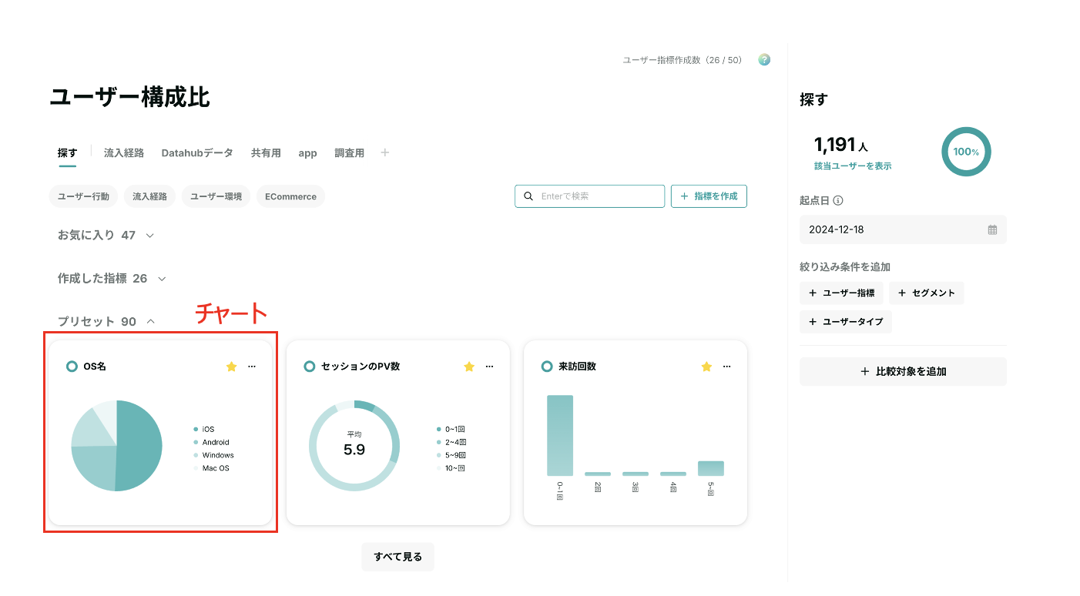
Task: Click the Mac OS legend item
Action: coord(211,468)
